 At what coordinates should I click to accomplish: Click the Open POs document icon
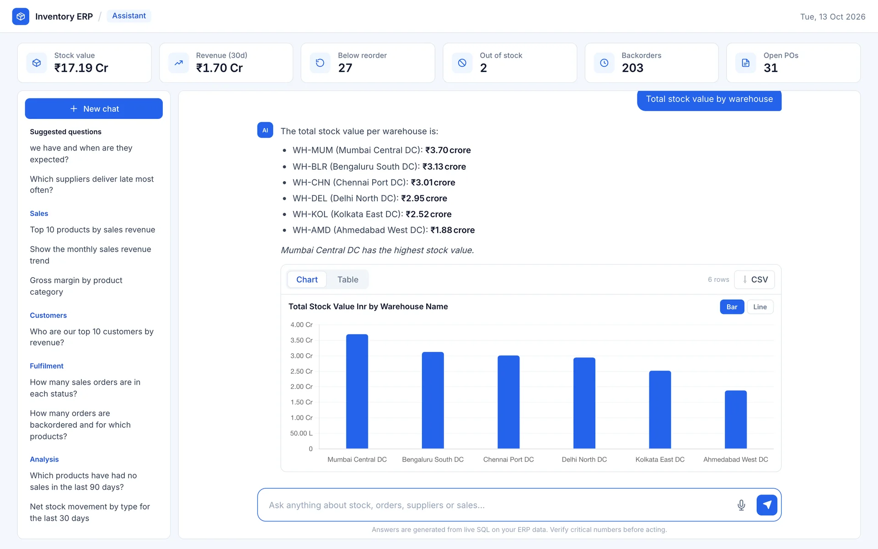pos(746,63)
